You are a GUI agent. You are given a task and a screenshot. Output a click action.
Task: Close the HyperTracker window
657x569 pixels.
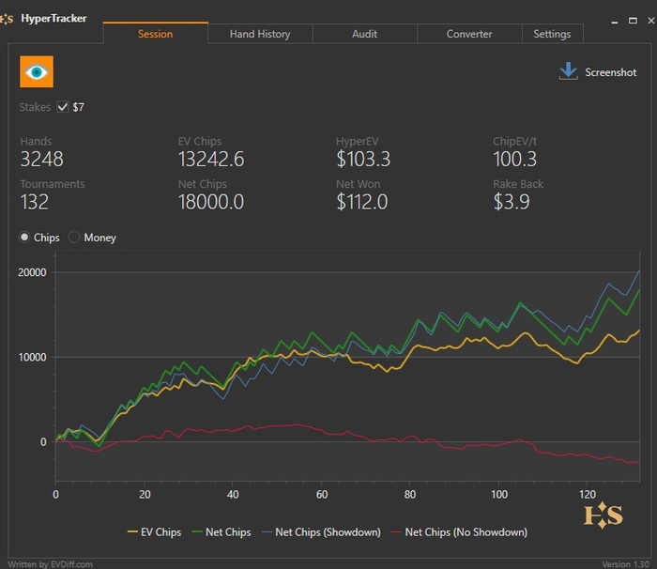651,21
